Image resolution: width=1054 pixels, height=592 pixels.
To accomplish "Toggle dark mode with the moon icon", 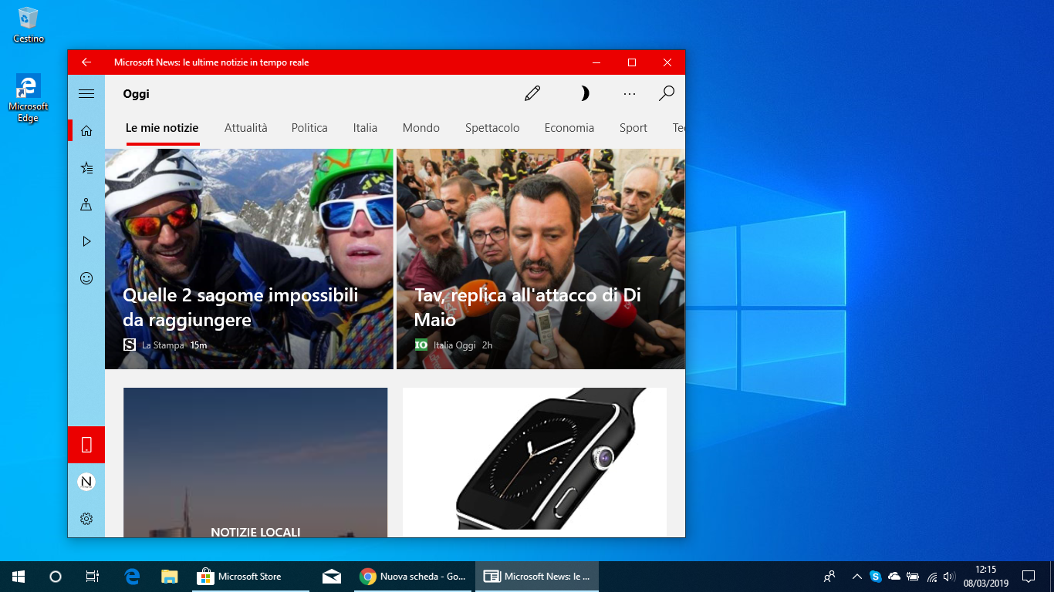I will point(584,92).
